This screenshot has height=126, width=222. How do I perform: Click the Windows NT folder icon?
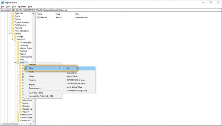point(18,120)
